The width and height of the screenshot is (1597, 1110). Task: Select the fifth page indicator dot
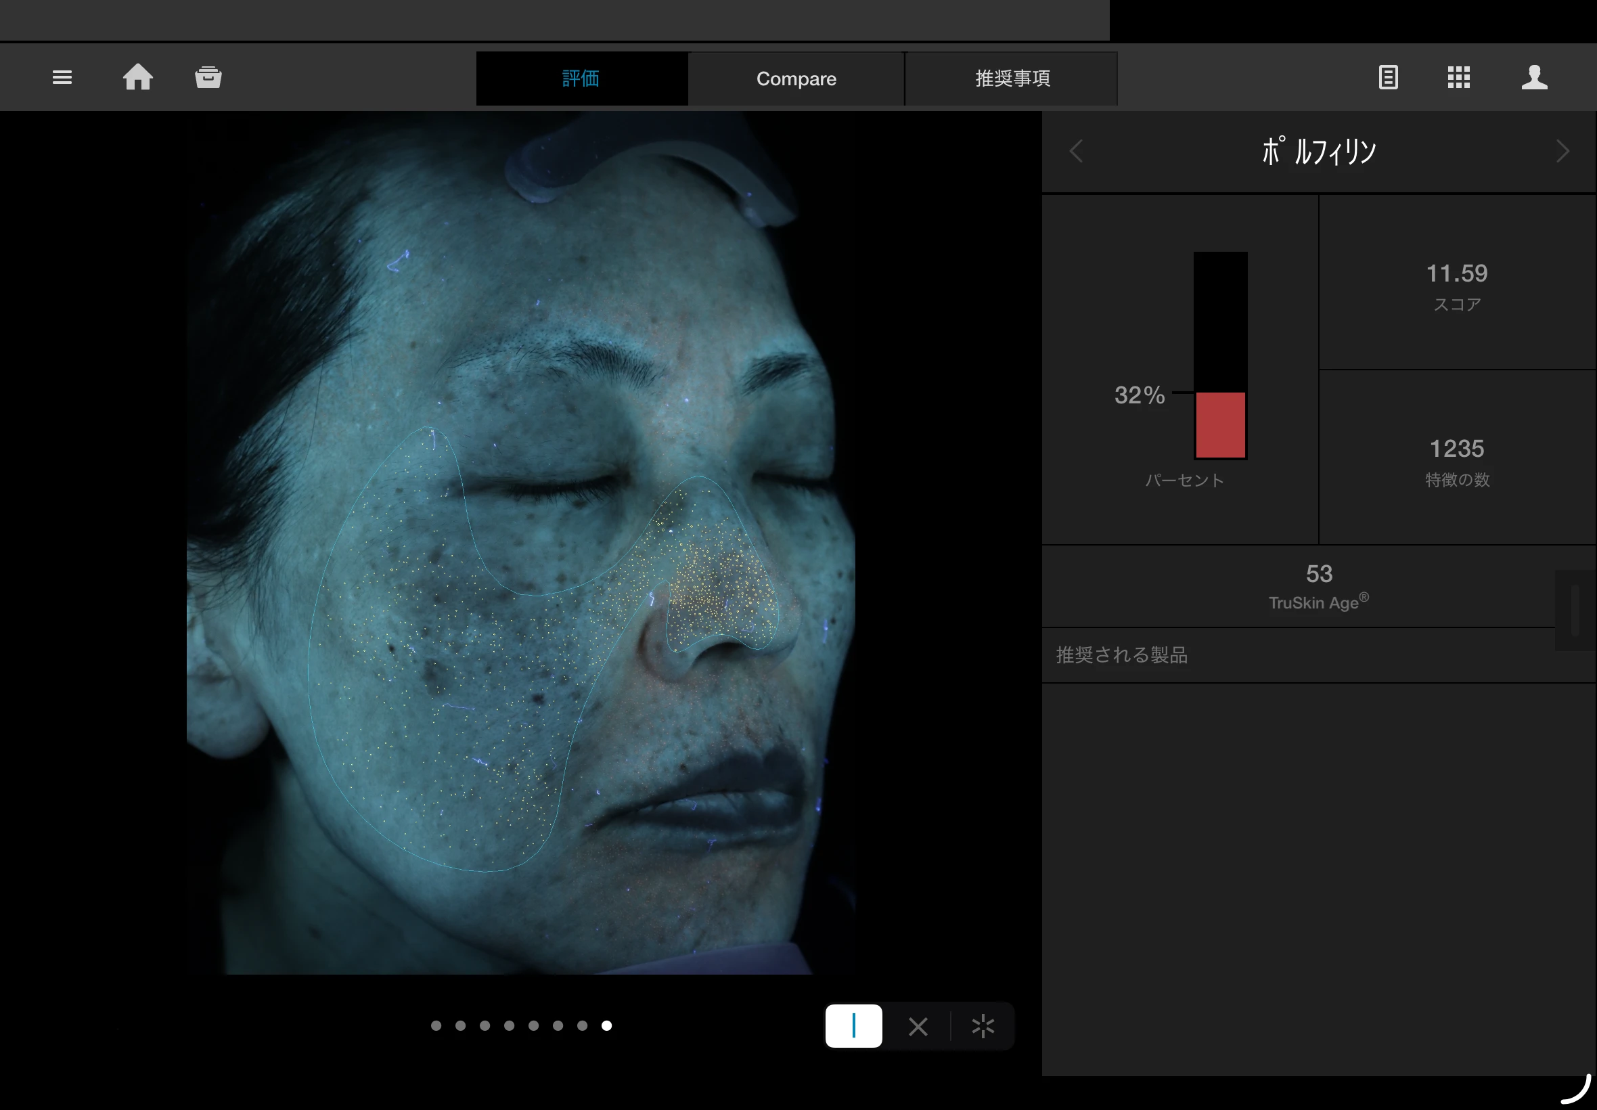tap(533, 1025)
